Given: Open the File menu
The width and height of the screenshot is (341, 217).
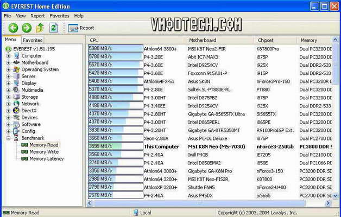Looking at the screenshot, I should (x=8, y=16).
